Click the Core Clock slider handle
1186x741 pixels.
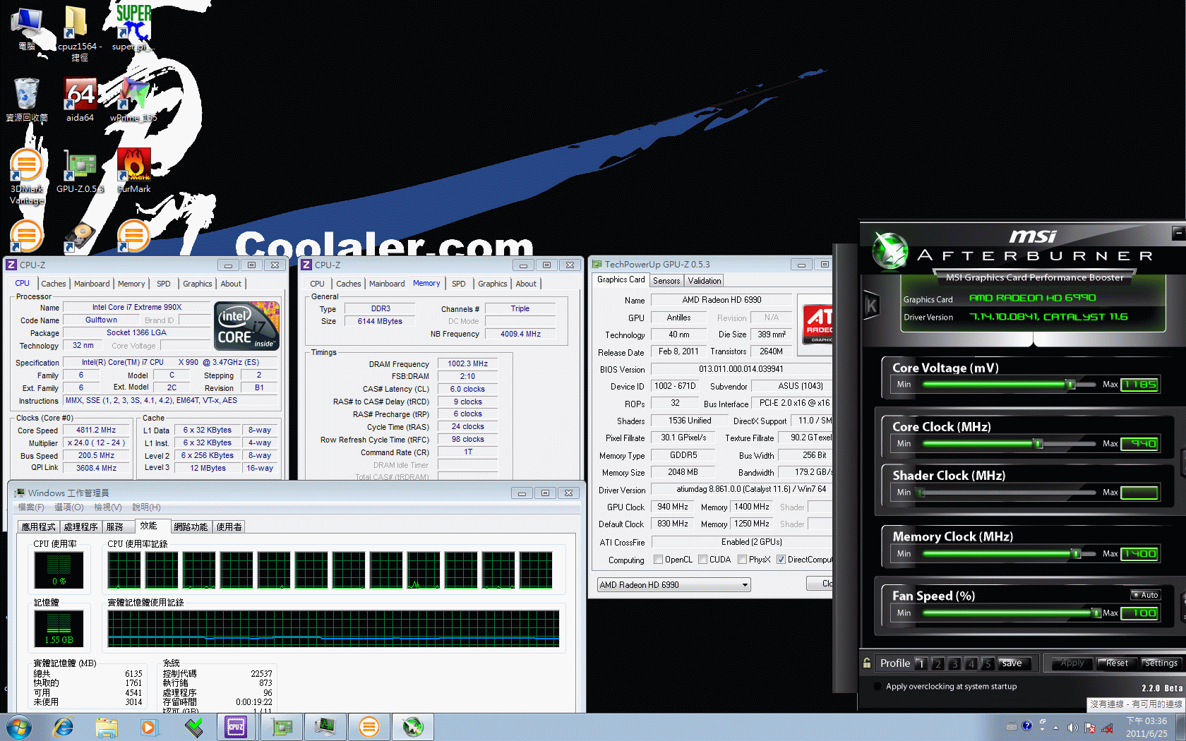pyautogui.click(x=1038, y=444)
